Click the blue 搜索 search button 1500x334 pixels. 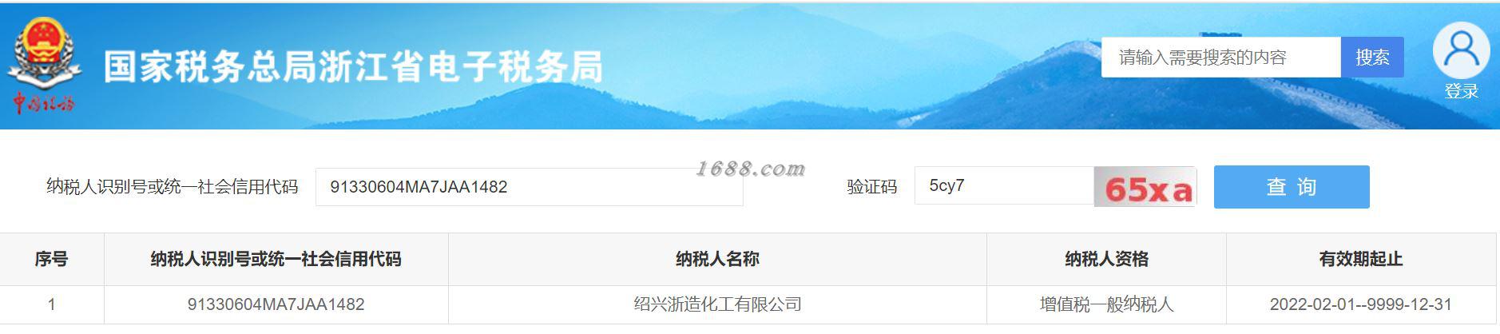tap(1372, 58)
